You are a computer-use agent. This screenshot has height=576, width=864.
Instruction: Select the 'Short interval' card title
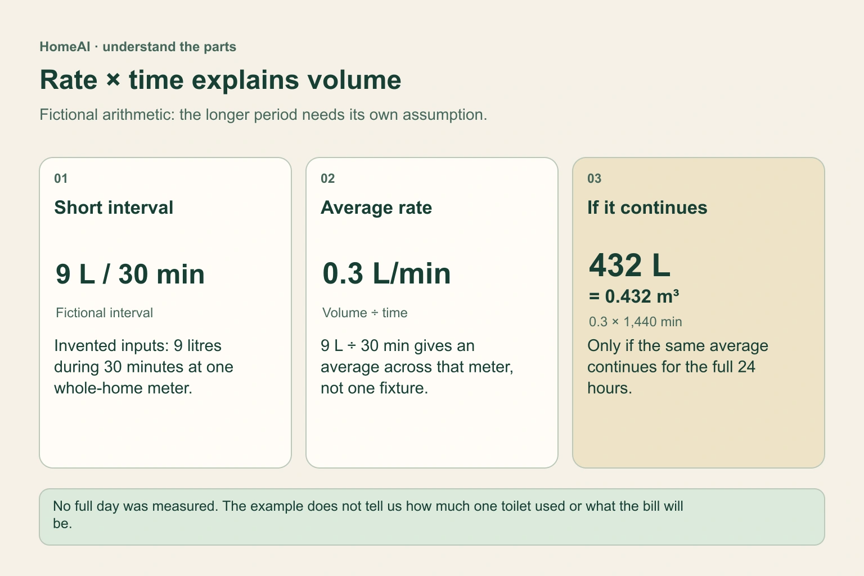114,208
